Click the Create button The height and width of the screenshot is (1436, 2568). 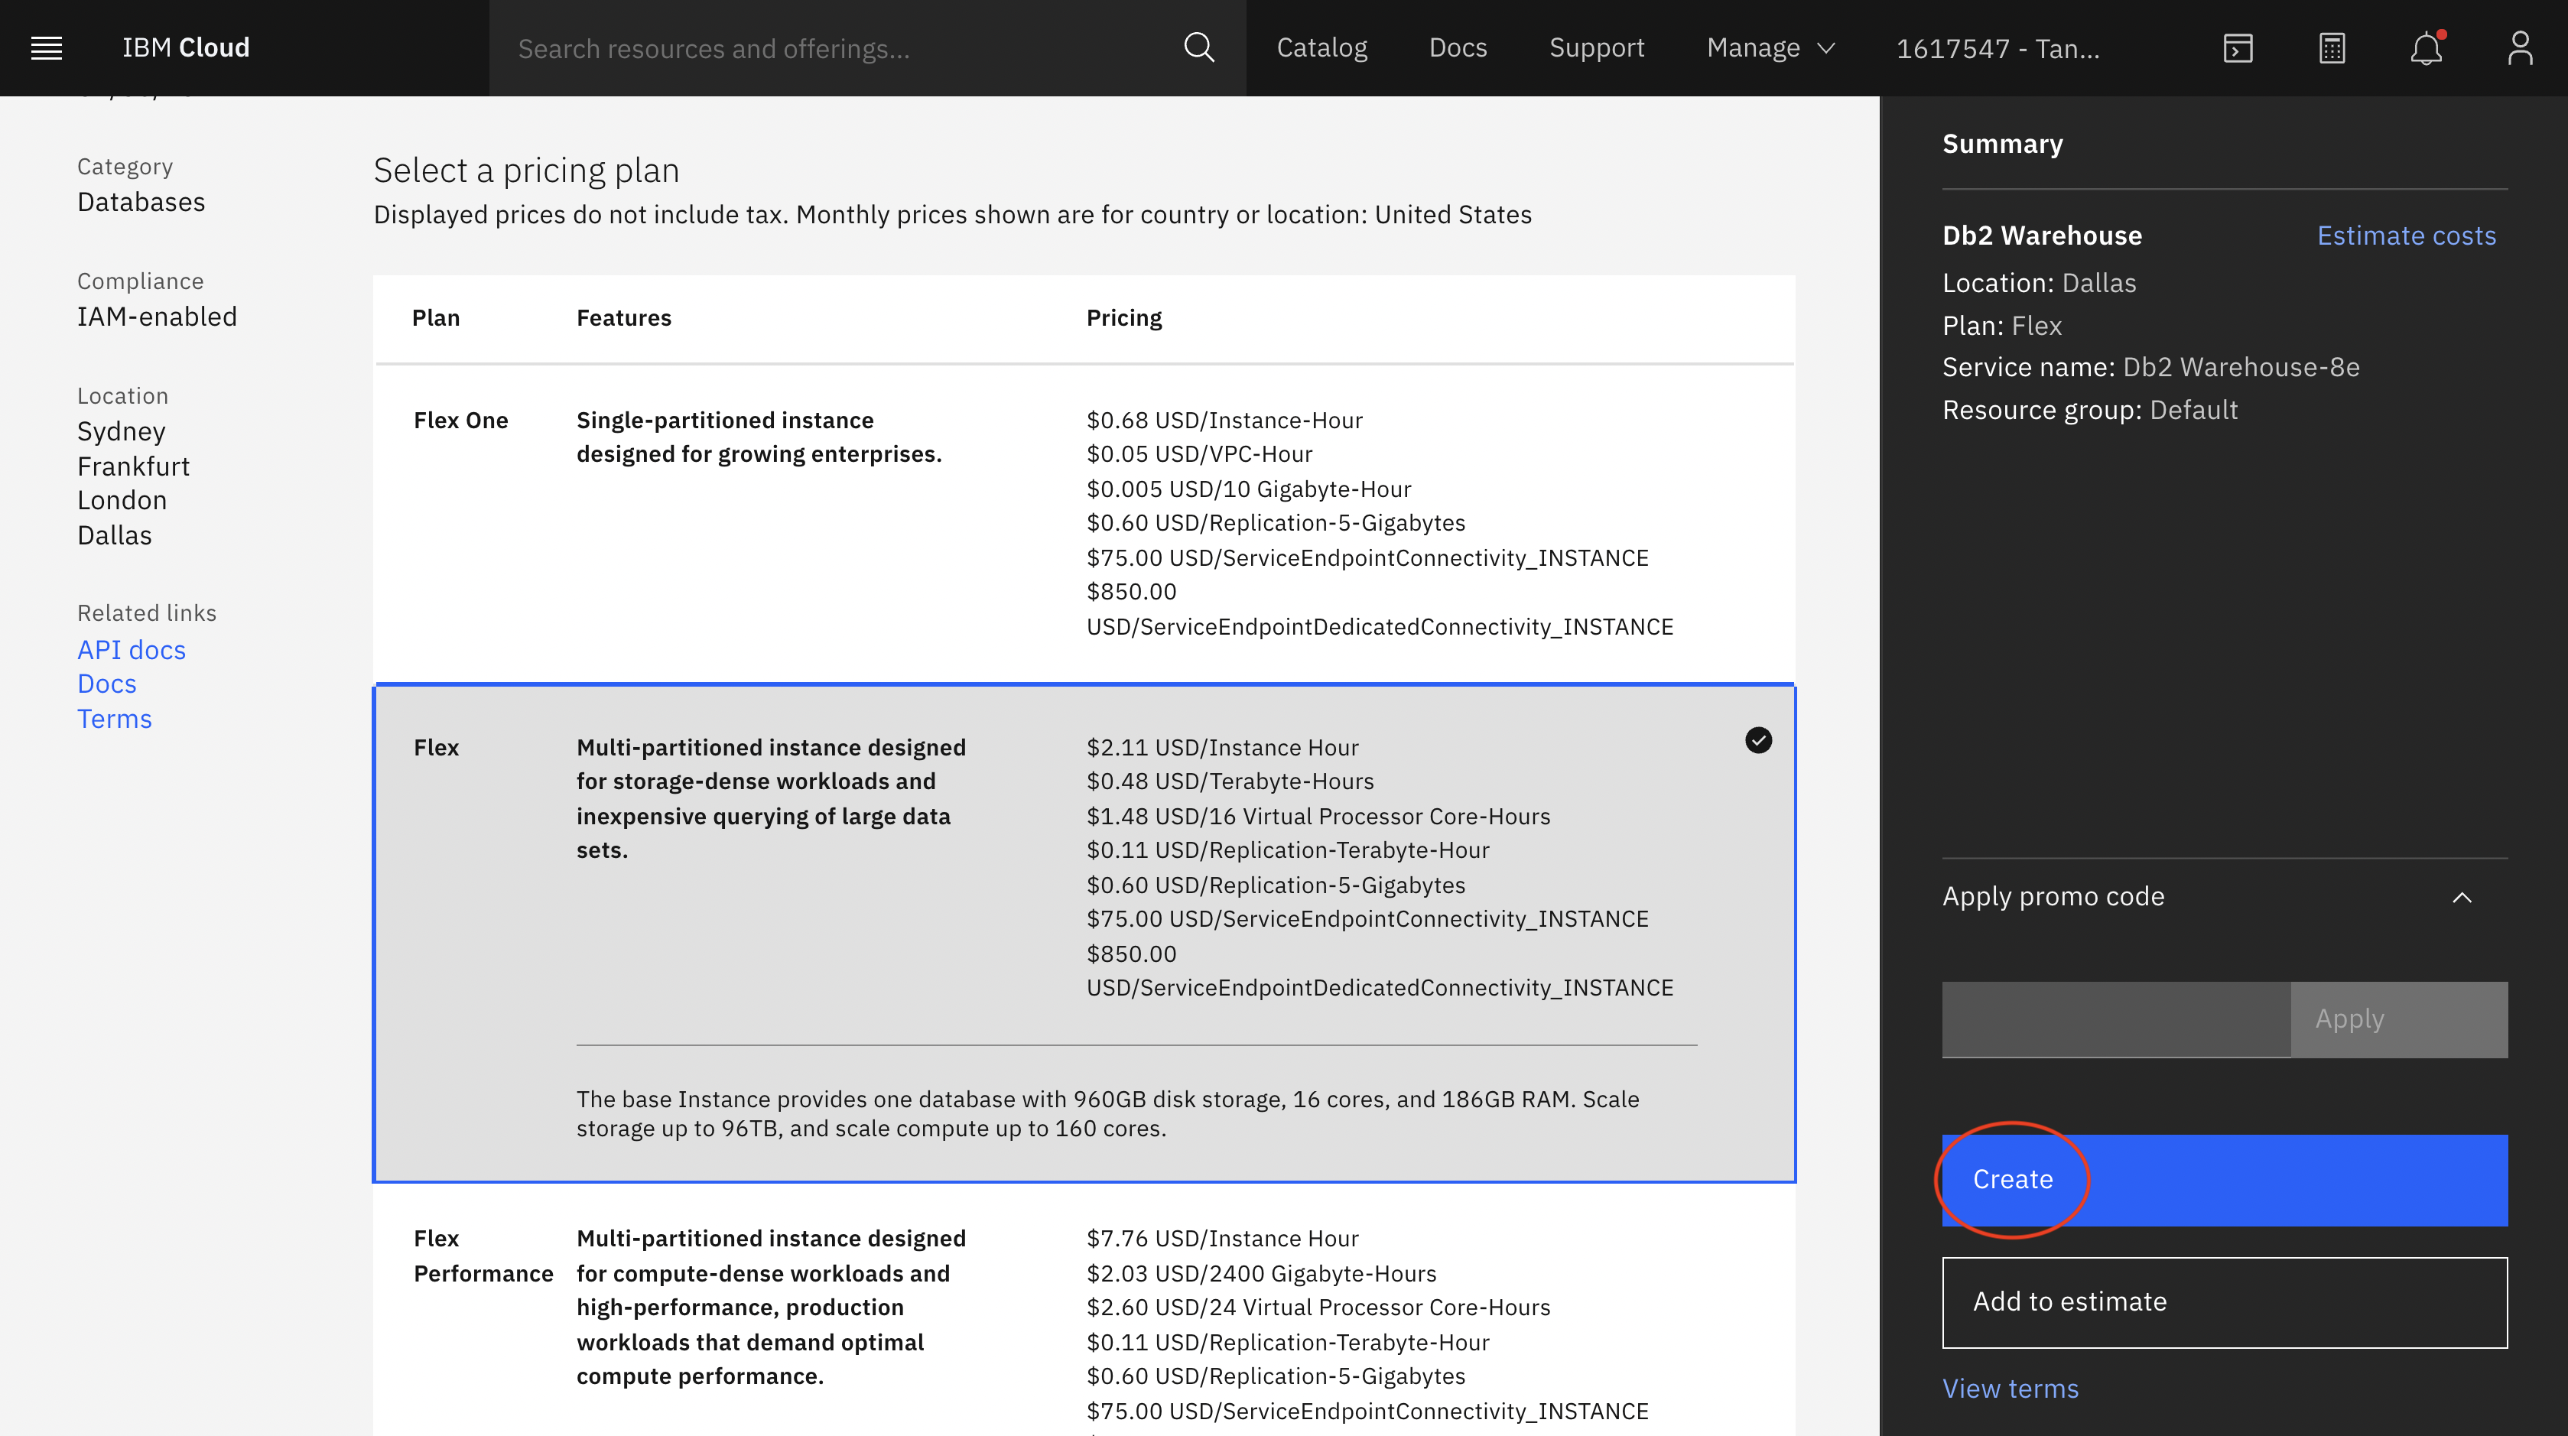2224,1180
